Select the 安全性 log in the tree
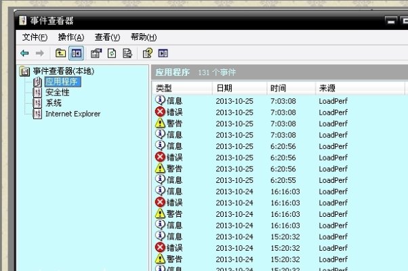Image resolution: width=408 pixels, height=271 pixels. (x=57, y=92)
